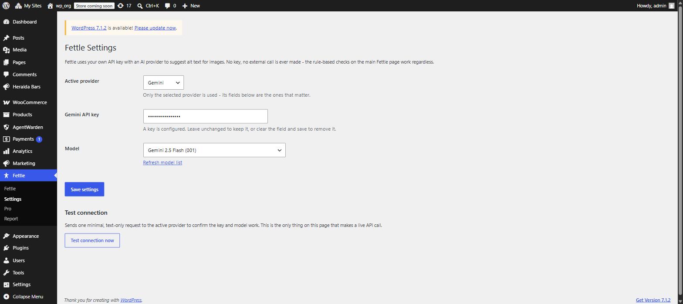Click the WordPress logo icon in admin bar

click(x=6, y=6)
